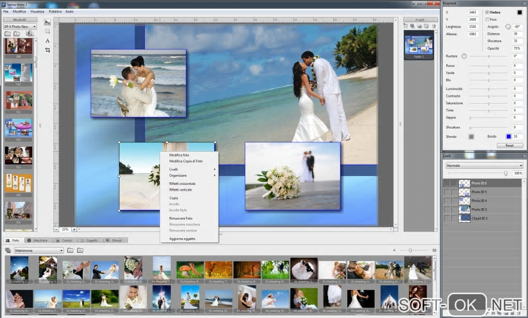Uncheck the Ombra shadow checkbox
The image size is (528, 318).
(x=487, y=12)
